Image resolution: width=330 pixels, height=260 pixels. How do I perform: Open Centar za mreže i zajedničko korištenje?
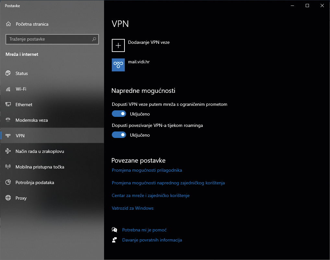click(x=150, y=195)
